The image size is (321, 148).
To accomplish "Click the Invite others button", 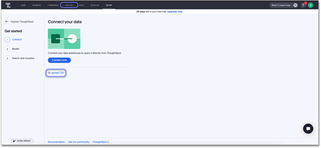I will coord(22,141).
